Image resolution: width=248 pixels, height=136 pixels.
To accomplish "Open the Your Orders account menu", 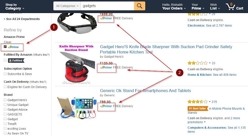I will (x=174, y=7).
